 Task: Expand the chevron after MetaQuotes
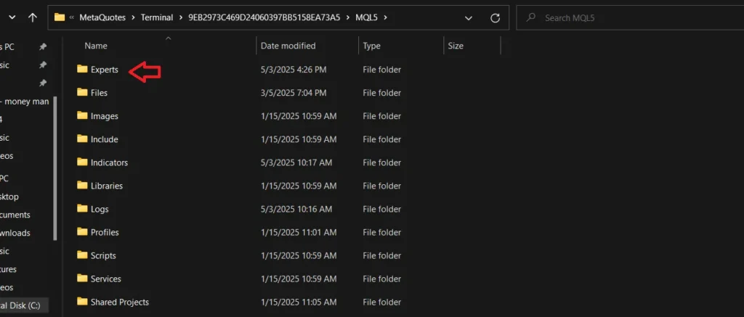(134, 18)
